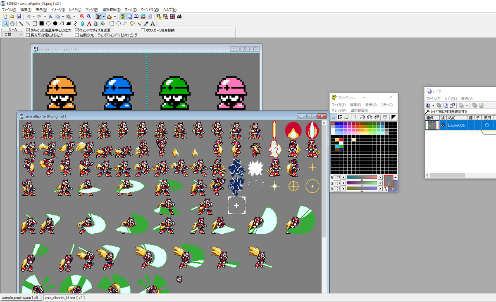Hide Layer000 using the eye icon

pos(443,125)
